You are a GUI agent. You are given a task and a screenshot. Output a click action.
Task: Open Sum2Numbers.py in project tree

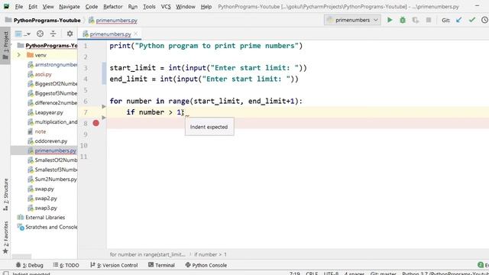tap(56, 180)
